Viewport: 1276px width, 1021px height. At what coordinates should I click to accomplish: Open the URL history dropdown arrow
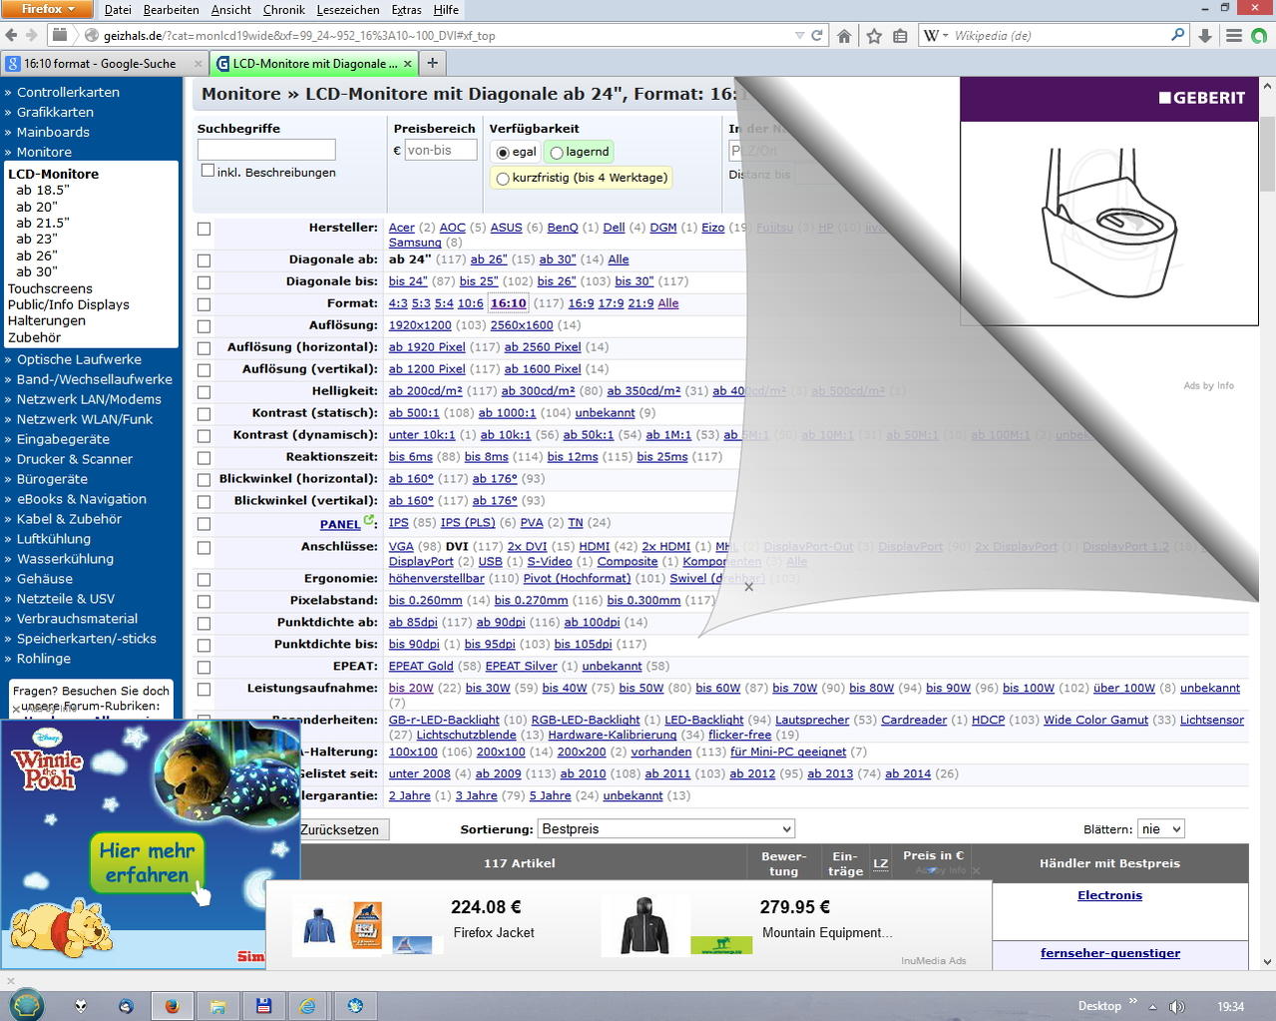click(x=799, y=35)
